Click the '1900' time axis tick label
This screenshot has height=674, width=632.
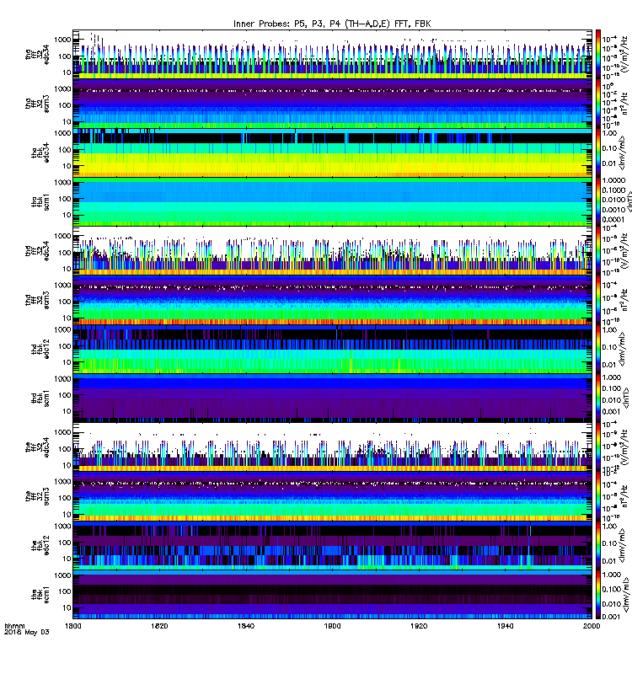(x=332, y=626)
